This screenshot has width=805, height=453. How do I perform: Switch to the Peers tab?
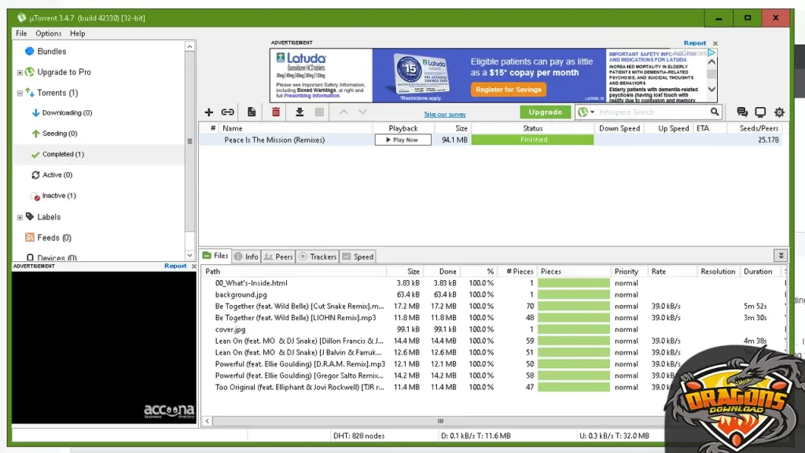278,256
